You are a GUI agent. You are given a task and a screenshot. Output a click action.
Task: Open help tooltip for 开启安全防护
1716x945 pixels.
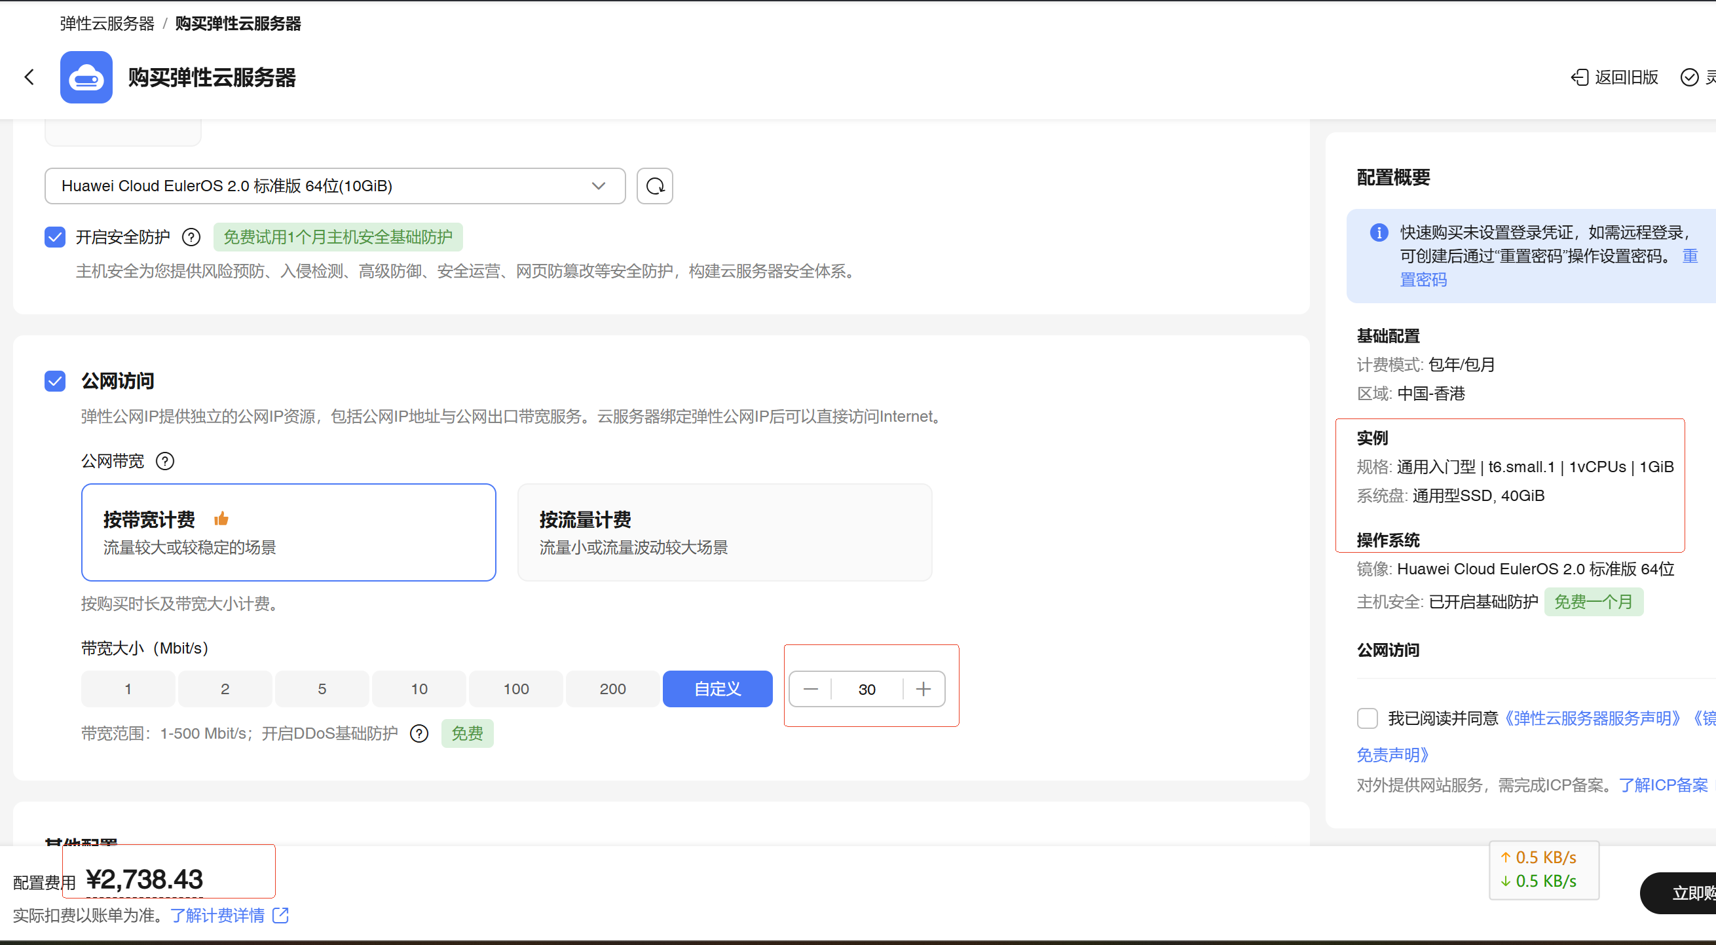pyautogui.click(x=191, y=237)
